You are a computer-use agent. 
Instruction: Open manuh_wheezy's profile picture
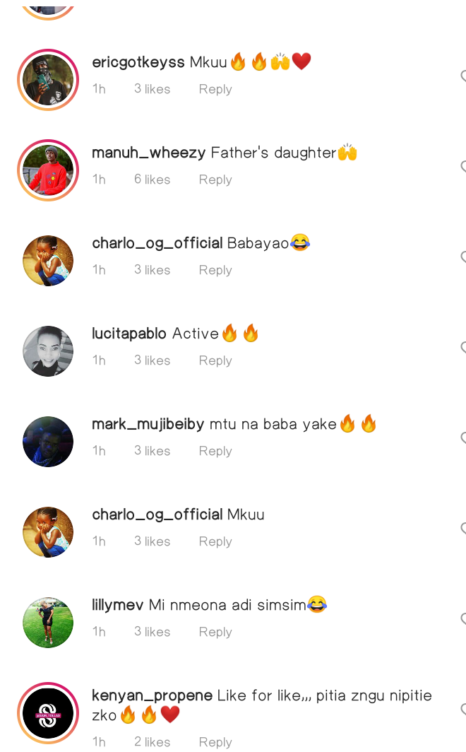(48, 170)
